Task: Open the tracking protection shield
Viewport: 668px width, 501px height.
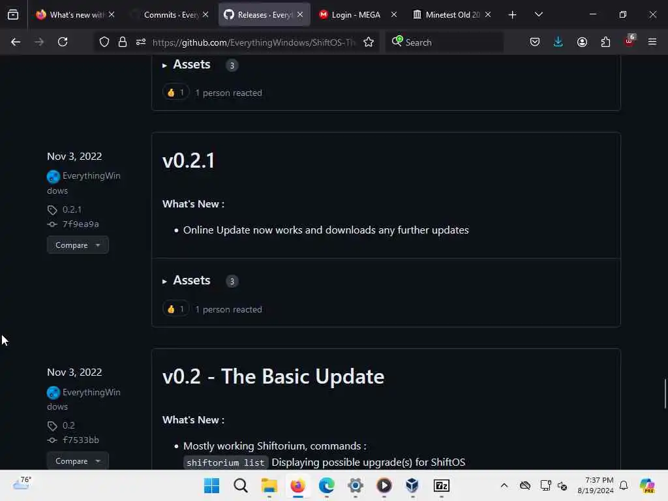Action: click(x=104, y=42)
